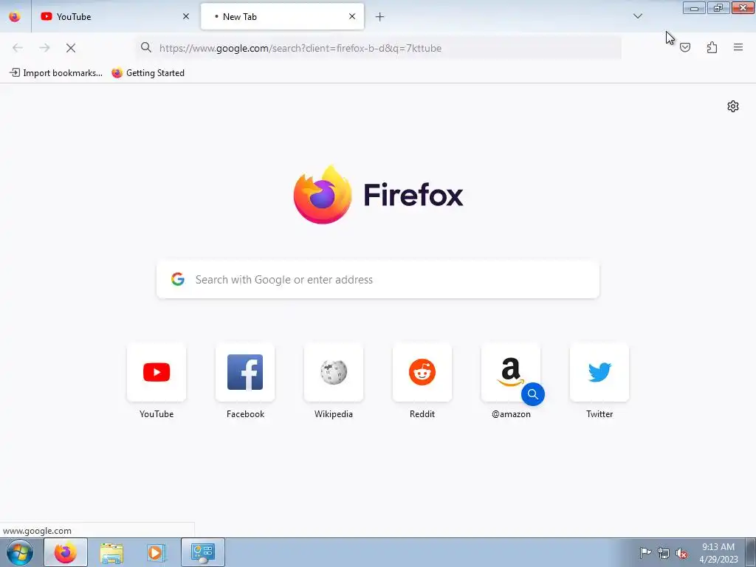
Task: Click the Search with Google page search box
Action: click(378, 280)
